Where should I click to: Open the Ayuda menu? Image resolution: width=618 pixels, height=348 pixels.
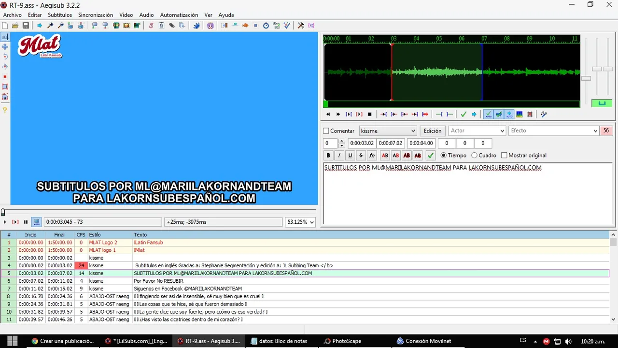click(226, 15)
